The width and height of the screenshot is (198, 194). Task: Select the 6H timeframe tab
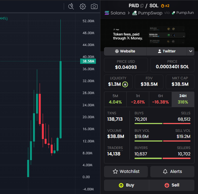point(160,99)
